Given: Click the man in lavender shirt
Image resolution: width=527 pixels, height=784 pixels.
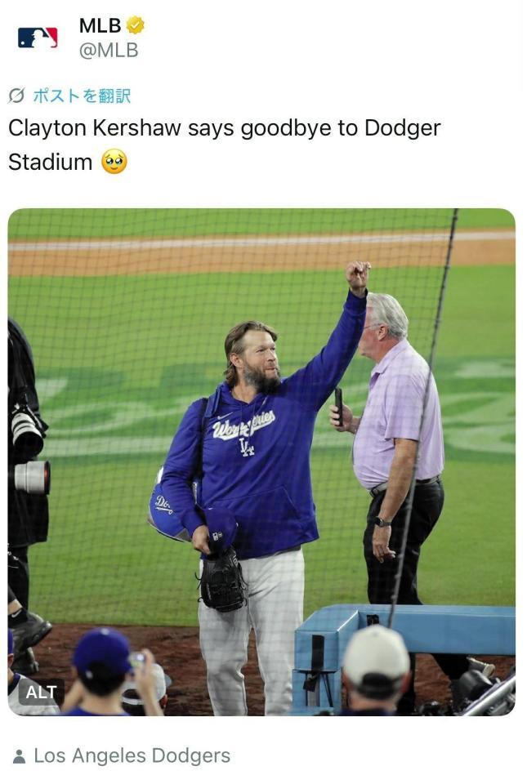Looking at the screenshot, I should click(x=395, y=450).
